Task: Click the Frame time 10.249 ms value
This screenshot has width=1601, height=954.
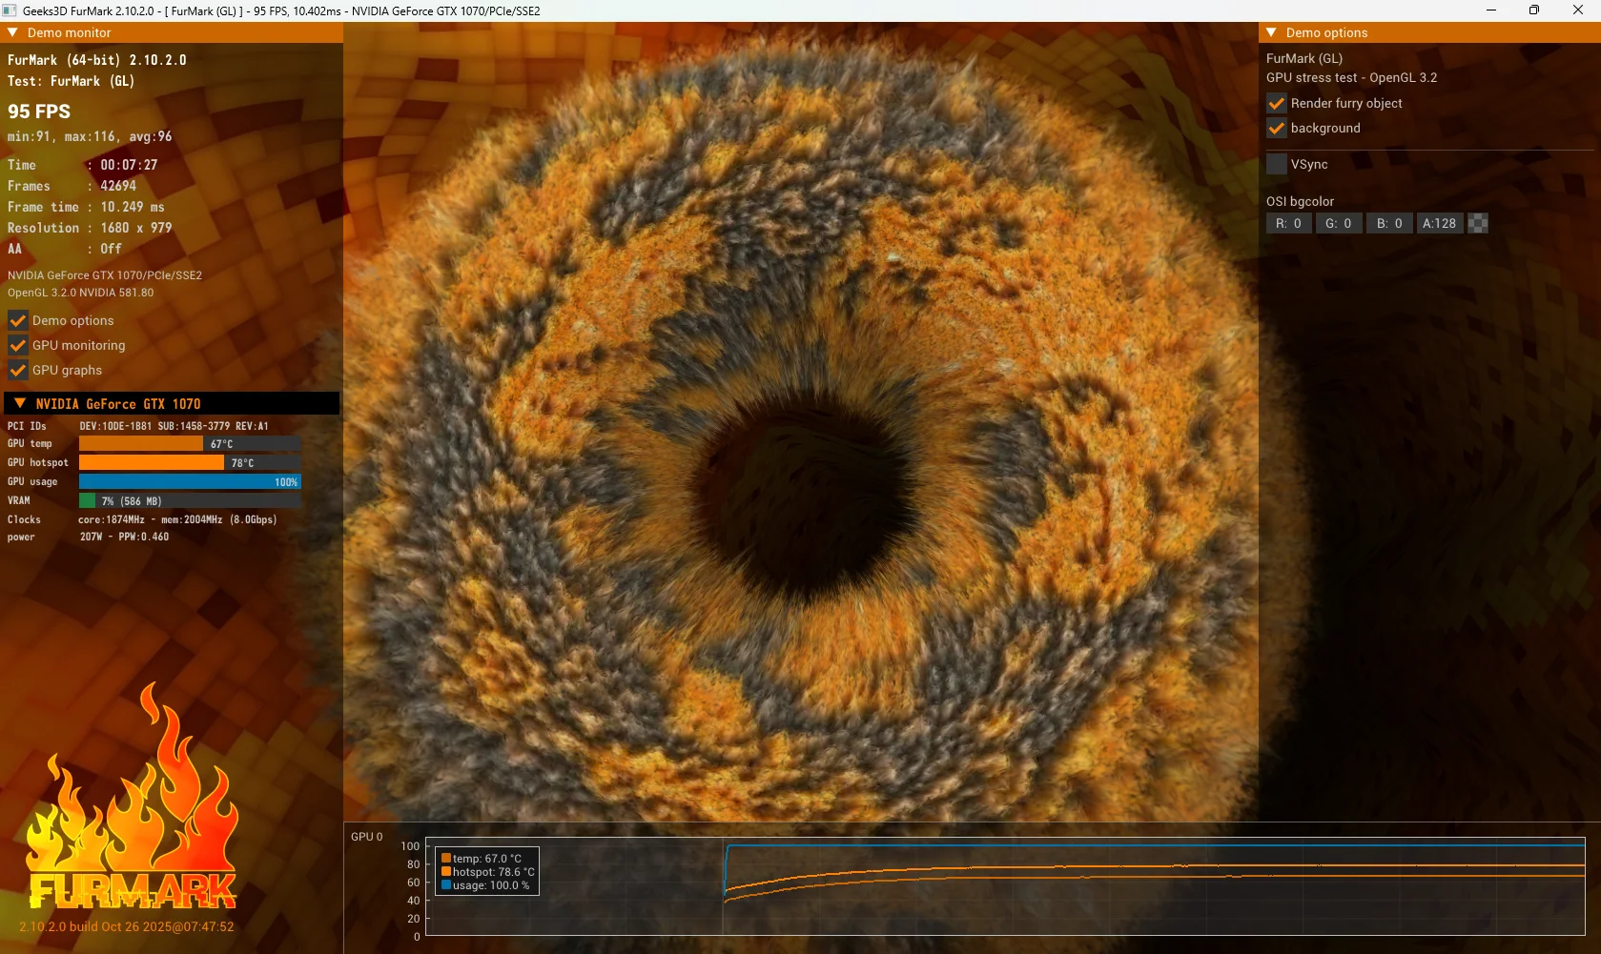Action: coord(133,207)
